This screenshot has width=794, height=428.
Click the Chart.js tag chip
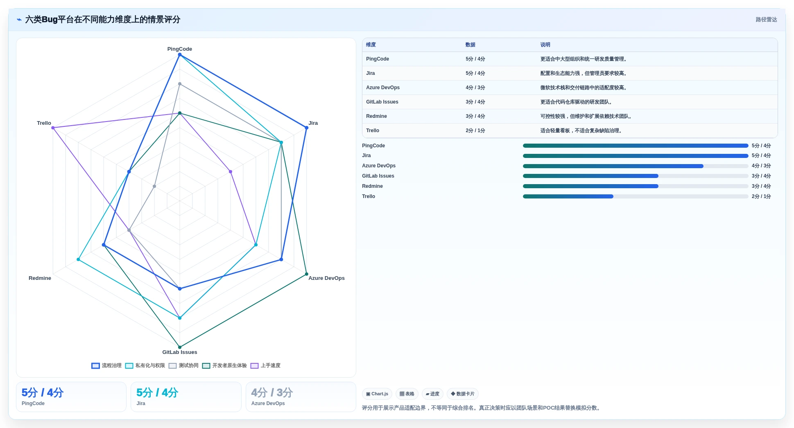(377, 394)
